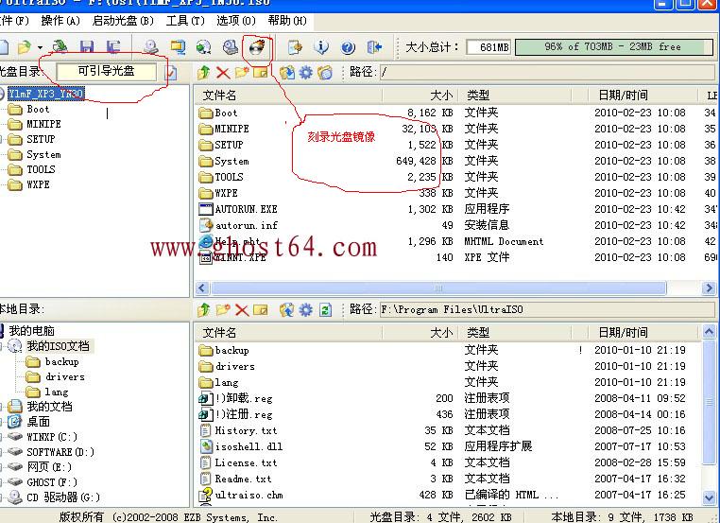Open the 启动光盘(B) menu

pyautogui.click(x=123, y=21)
